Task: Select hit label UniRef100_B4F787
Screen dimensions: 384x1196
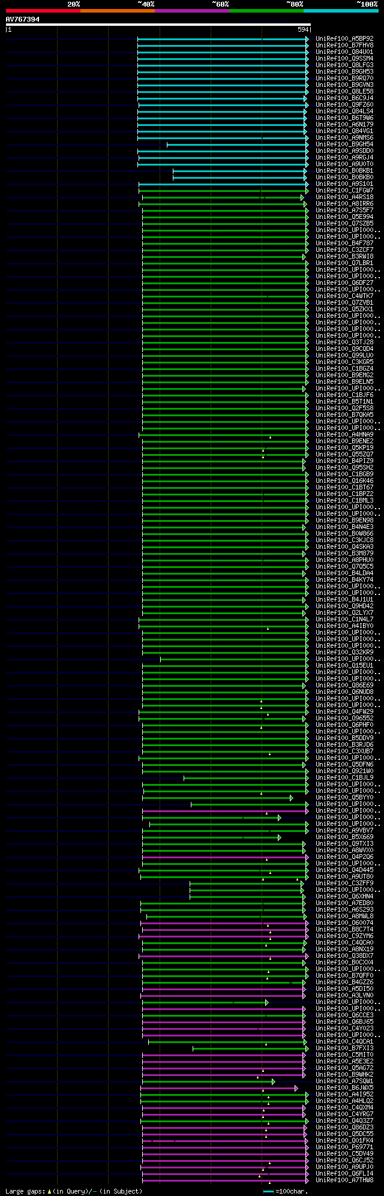Action: pyautogui.click(x=344, y=244)
